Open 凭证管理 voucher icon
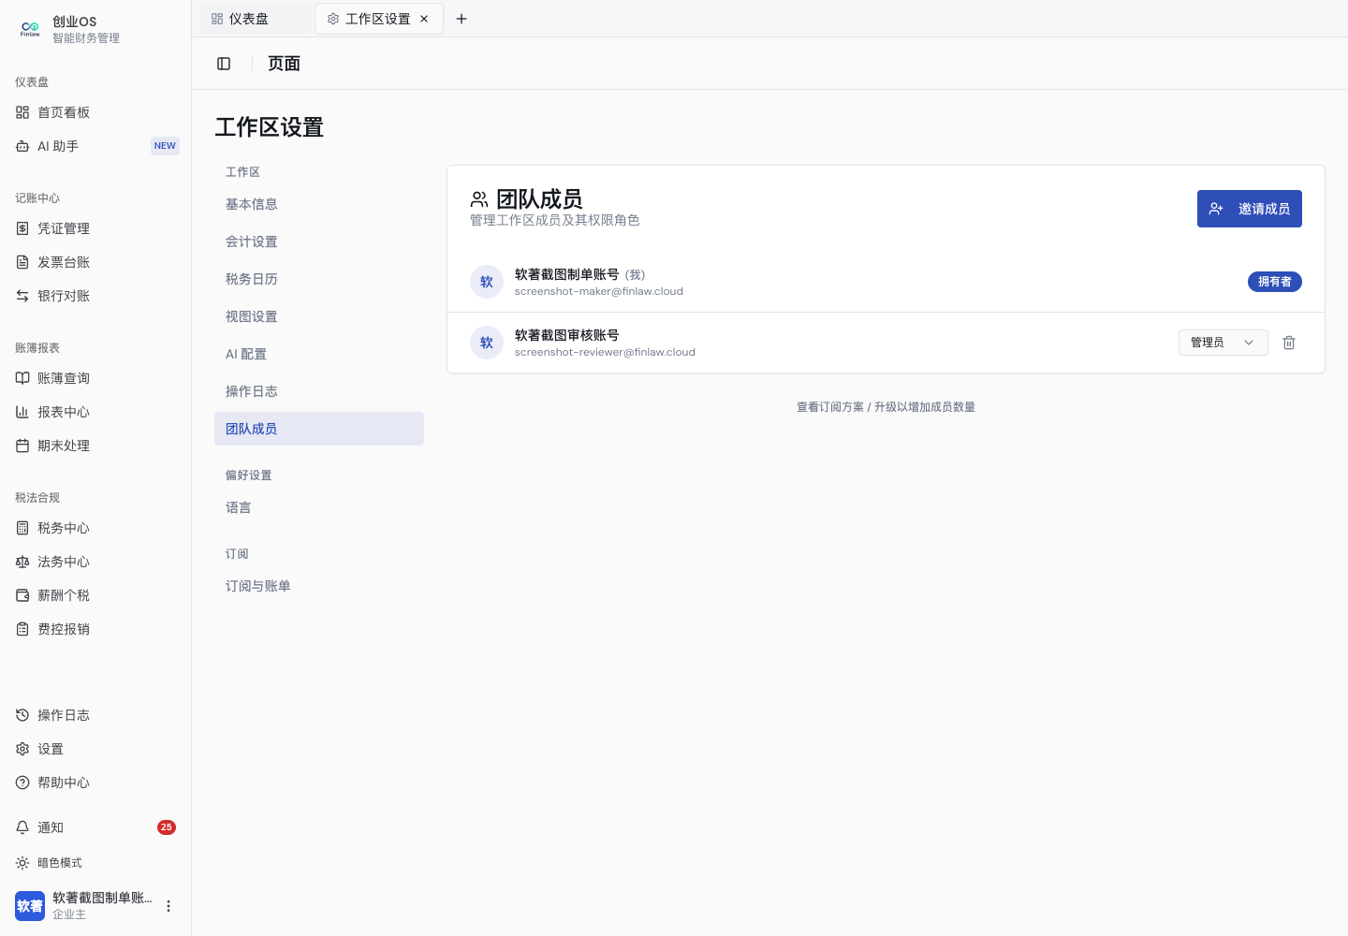This screenshot has height=936, width=1348. 22,228
